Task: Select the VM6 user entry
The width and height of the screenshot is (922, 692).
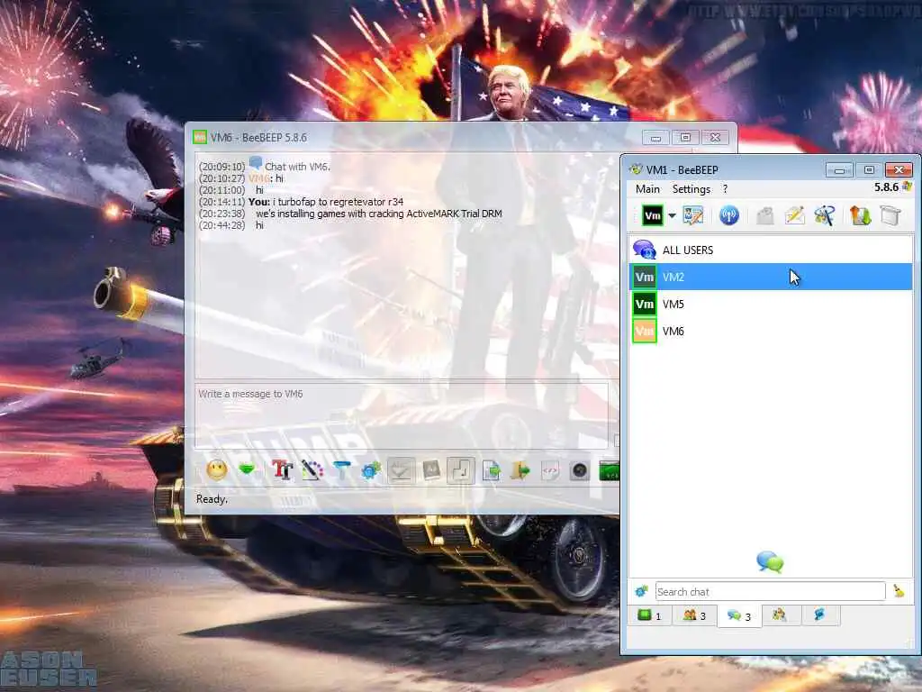Action: (771, 332)
